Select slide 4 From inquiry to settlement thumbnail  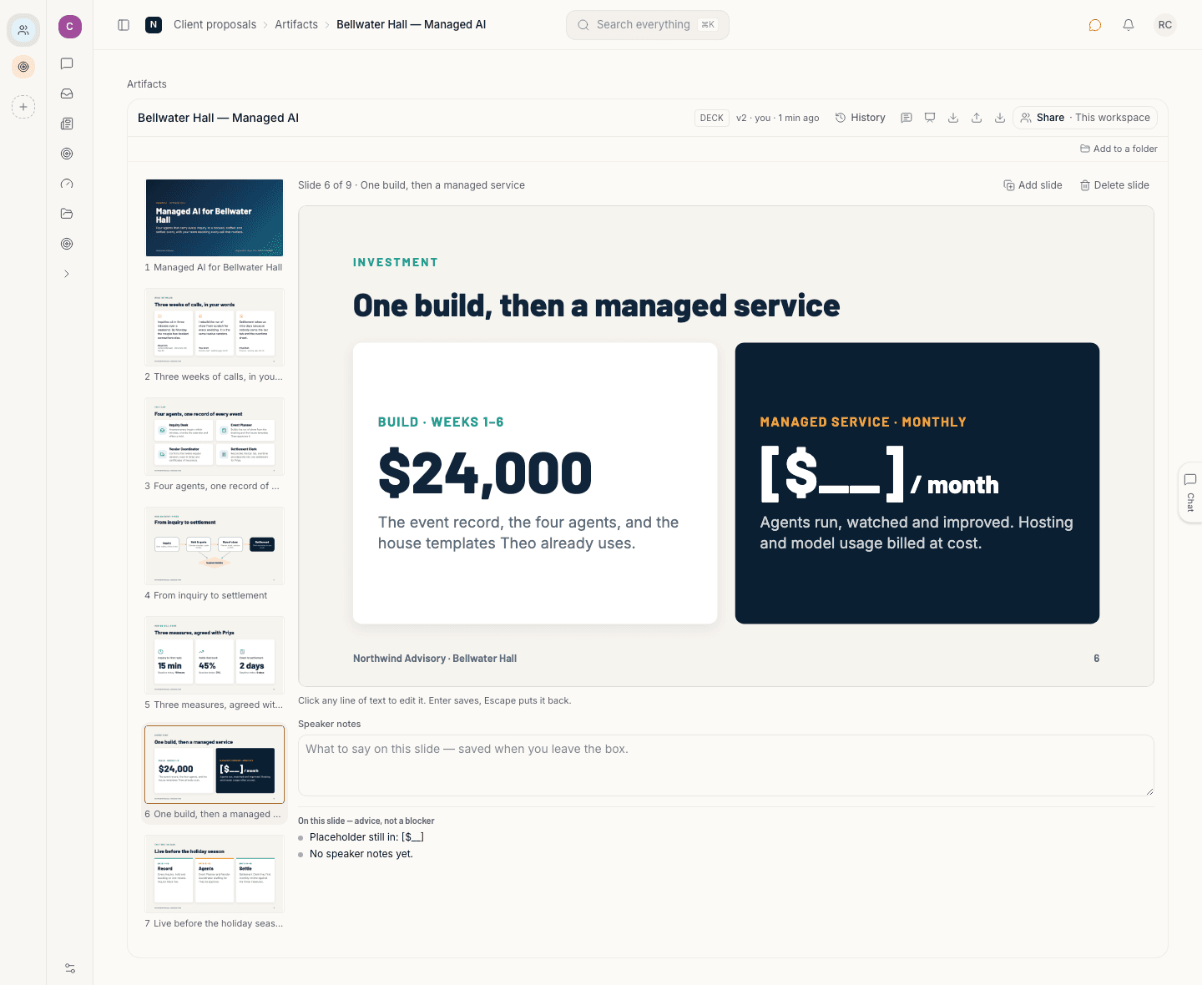(215, 546)
